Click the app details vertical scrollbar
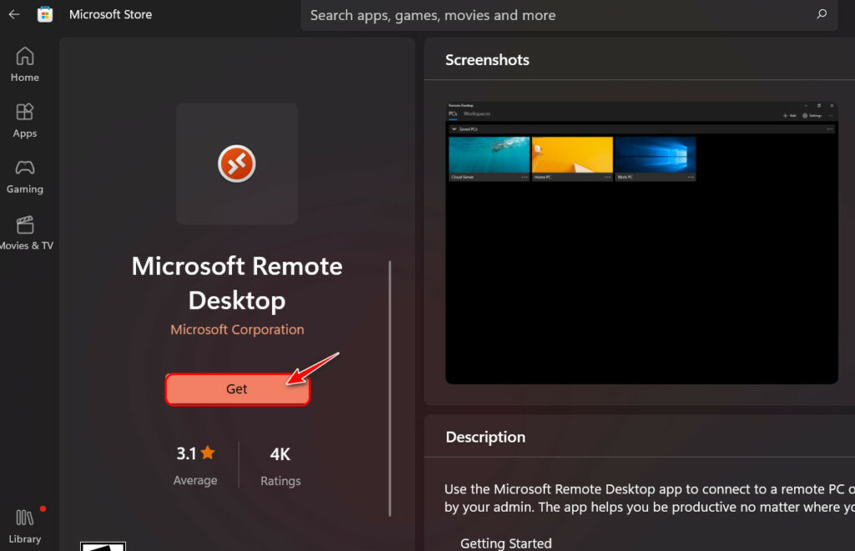855x551 pixels. pos(390,388)
